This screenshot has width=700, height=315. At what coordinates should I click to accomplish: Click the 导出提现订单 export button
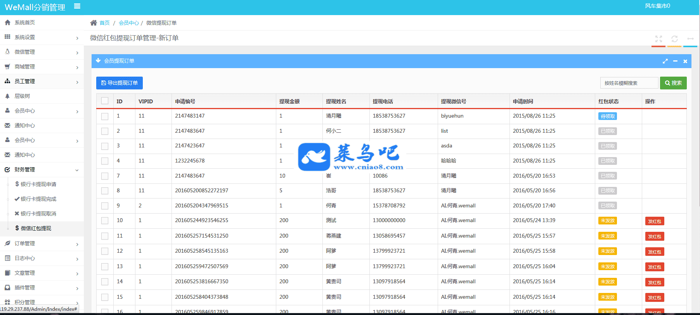tap(120, 83)
